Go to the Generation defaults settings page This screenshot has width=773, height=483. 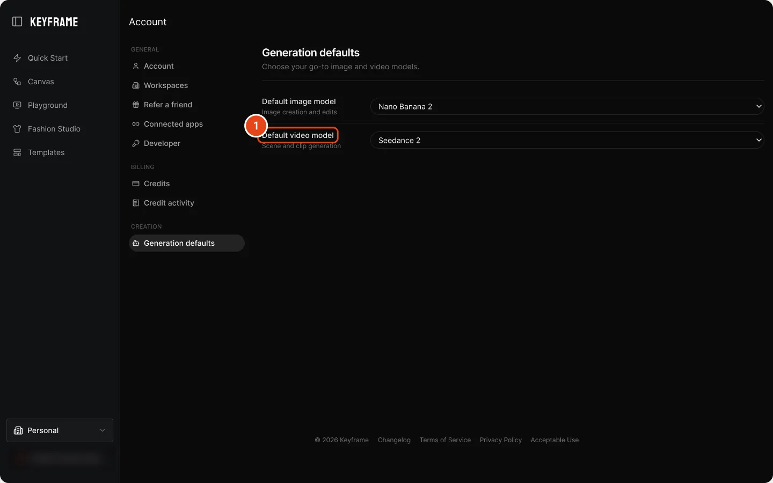tap(187, 243)
